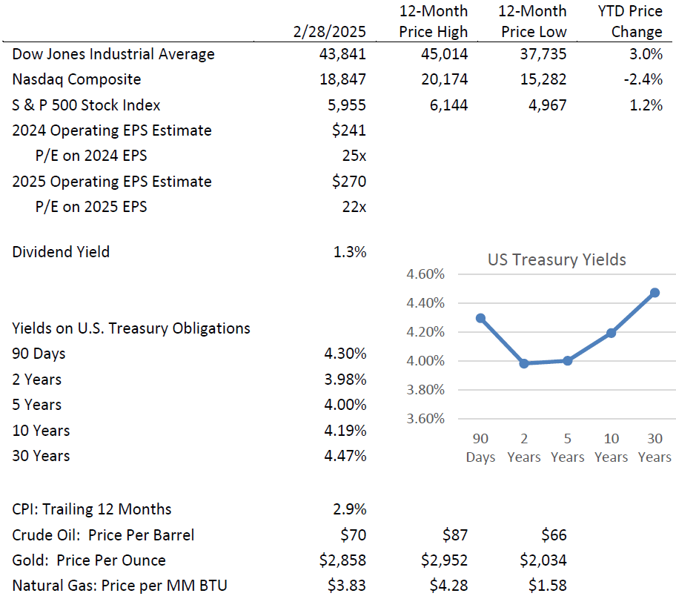This screenshot has width=676, height=596.
Task: Click the 22x P/E value
Action: pos(354,207)
